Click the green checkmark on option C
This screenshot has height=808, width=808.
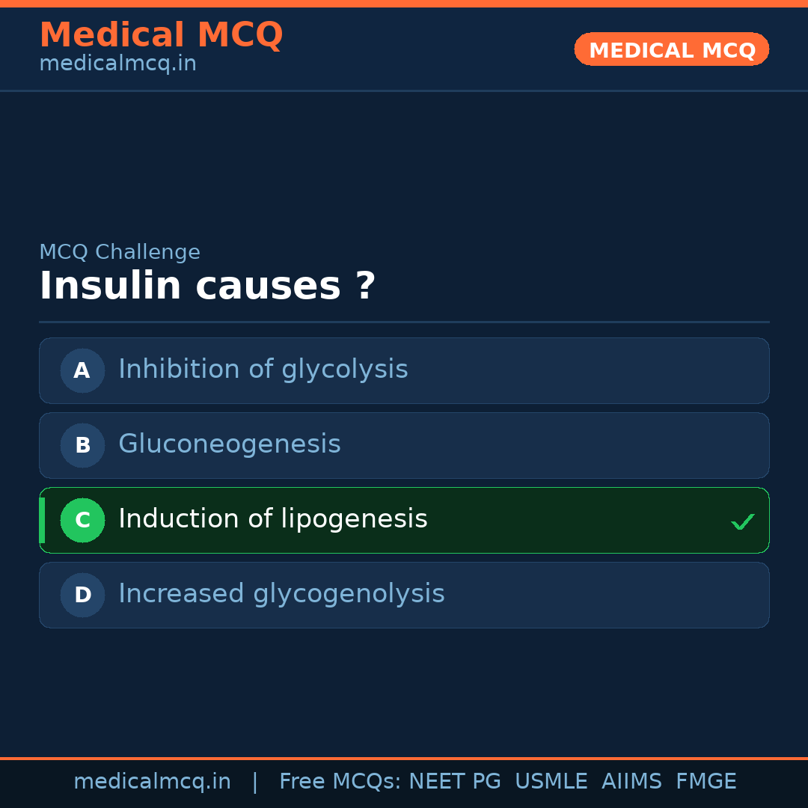click(742, 521)
